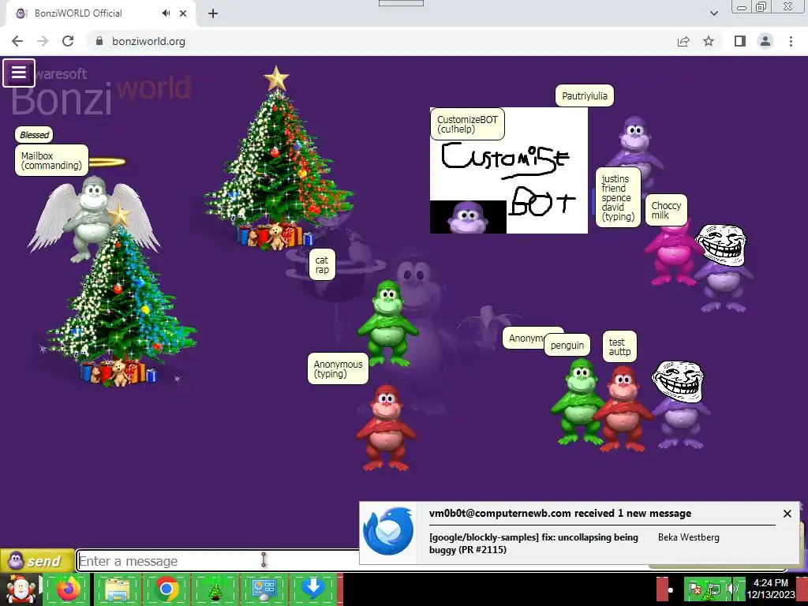808x606 pixels.
Task: Open a new browser tab
Action: click(213, 13)
